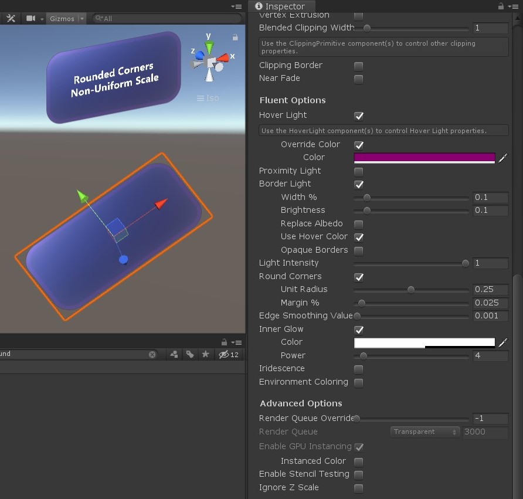Enable the Environment Coloring checkbox

pyautogui.click(x=359, y=382)
